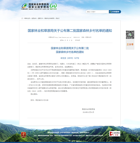Image resolution: width=140 pixels, height=143 pixels.
Task: Open 国家林业和草原局 breadcrumb link
Action: click(49, 18)
